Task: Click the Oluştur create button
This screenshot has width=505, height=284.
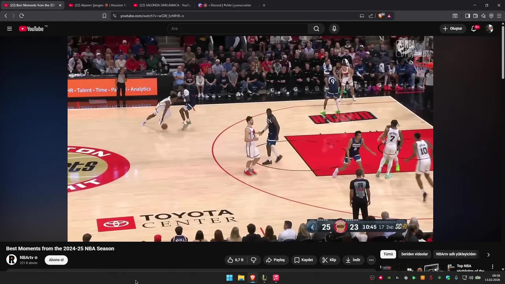Action: pyautogui.click(x=453, y=28)
